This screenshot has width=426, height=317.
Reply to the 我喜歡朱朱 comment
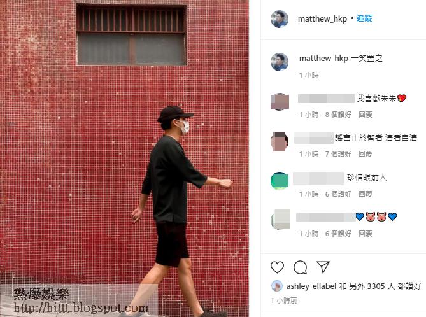tap(365, 115)
